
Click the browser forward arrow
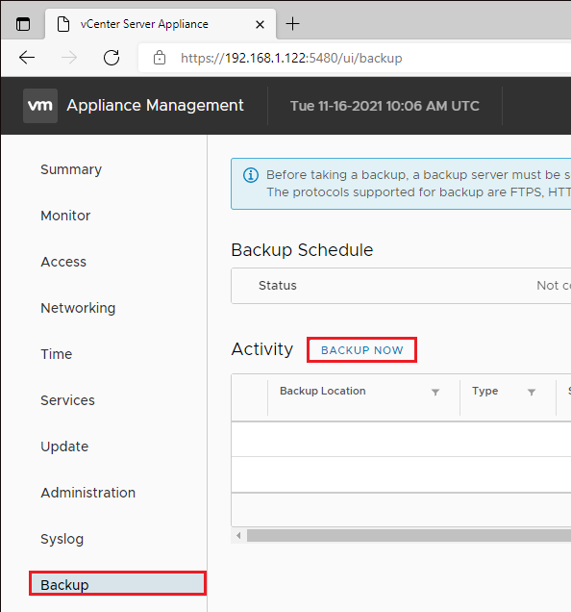pos(69,58)
